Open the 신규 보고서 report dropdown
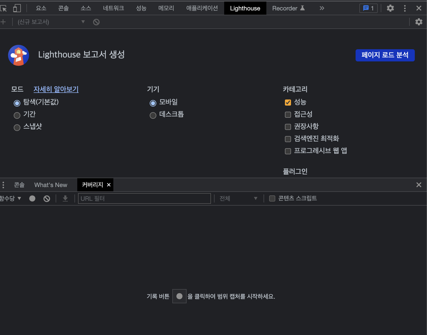 pos(51,22)
